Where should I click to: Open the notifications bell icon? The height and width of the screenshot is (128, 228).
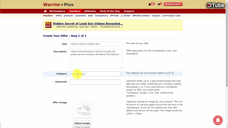(150, 5)
